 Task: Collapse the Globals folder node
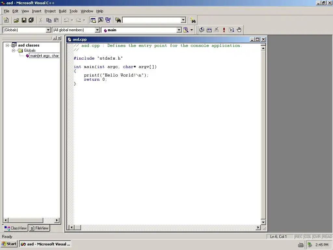(13, 50)
